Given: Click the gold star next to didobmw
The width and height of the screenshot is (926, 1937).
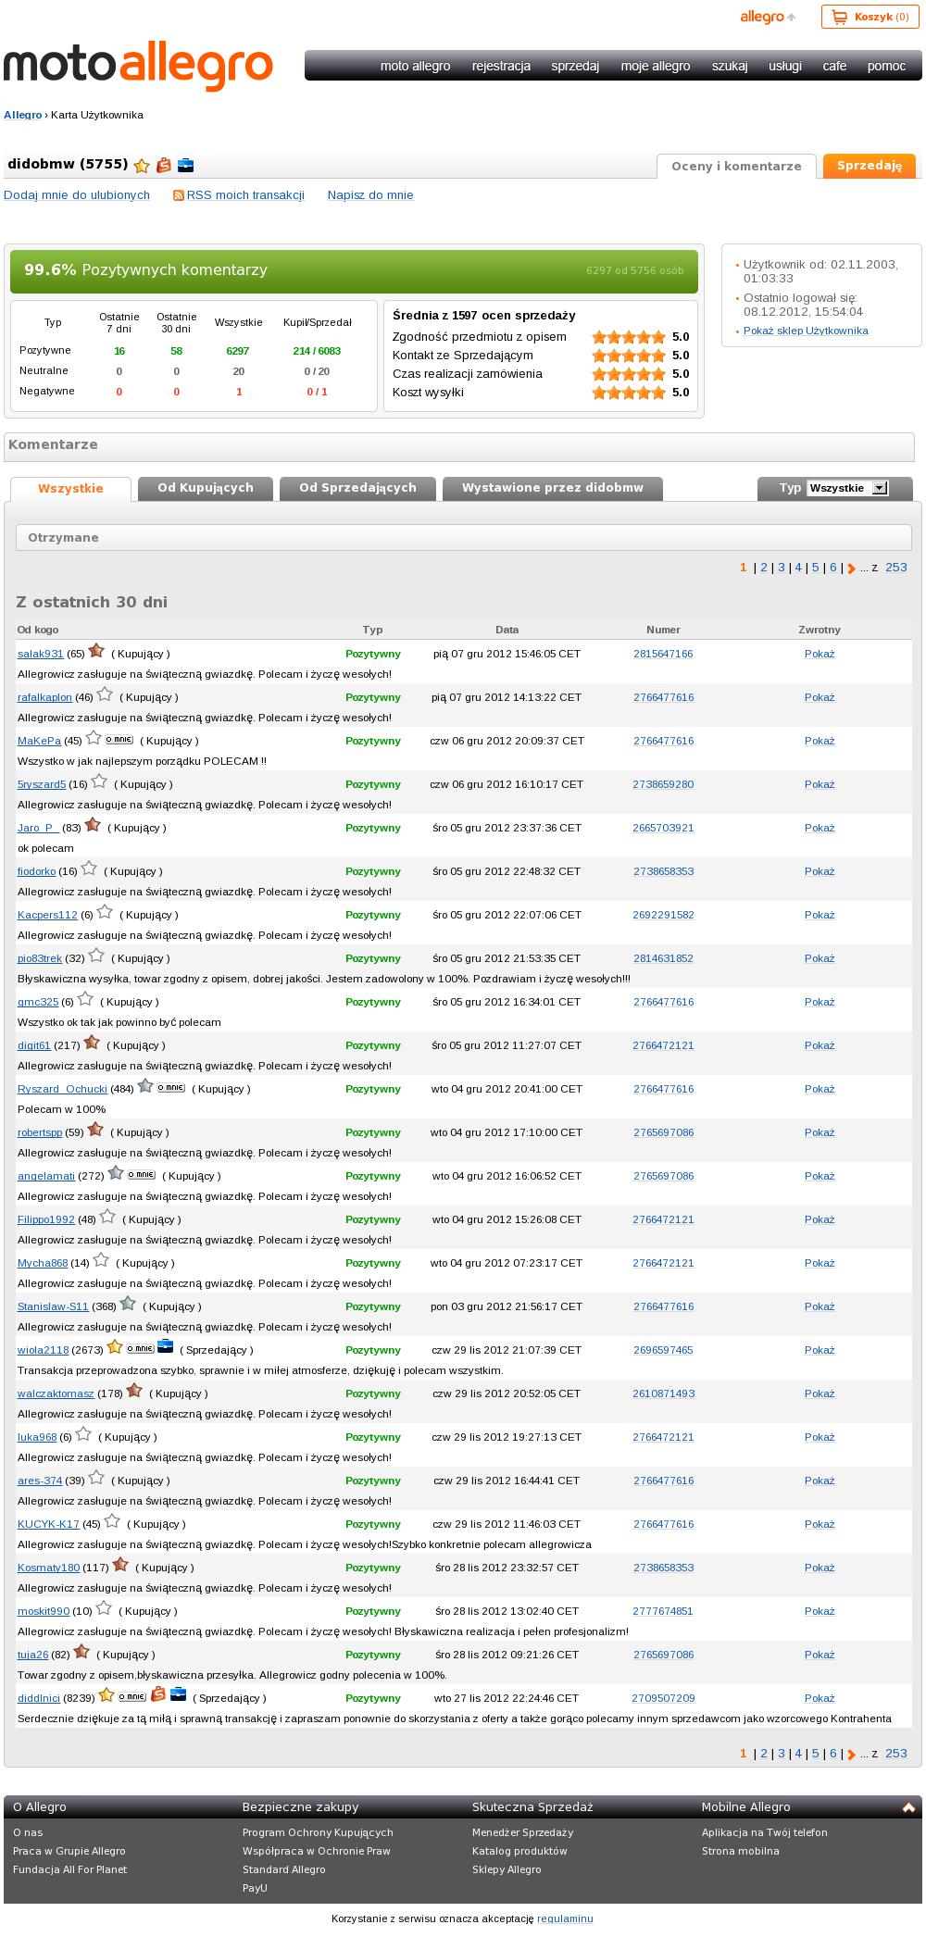Looking at the screenshot, I should point(142,166).
